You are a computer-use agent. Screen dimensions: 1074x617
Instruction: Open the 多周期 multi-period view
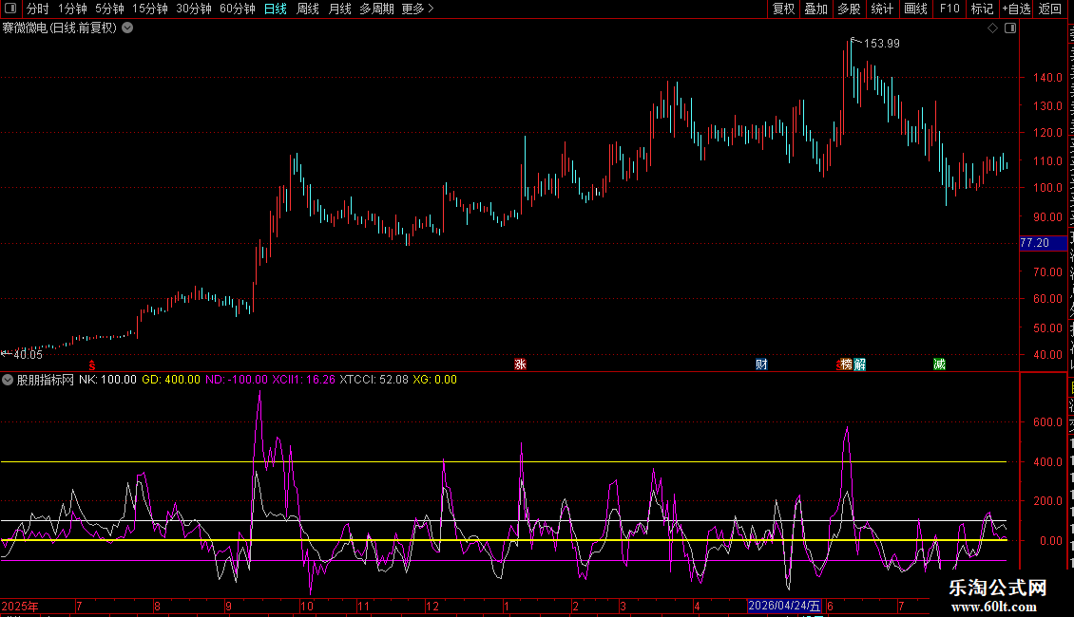click(x=376, y=9)
